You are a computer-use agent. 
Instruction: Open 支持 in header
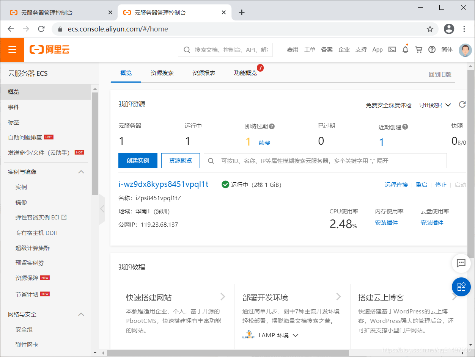click(x=361, y=50)
